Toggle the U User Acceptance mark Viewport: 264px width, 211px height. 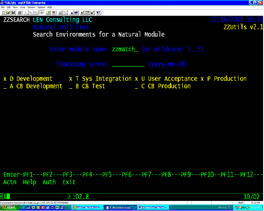tap(137, 79)
